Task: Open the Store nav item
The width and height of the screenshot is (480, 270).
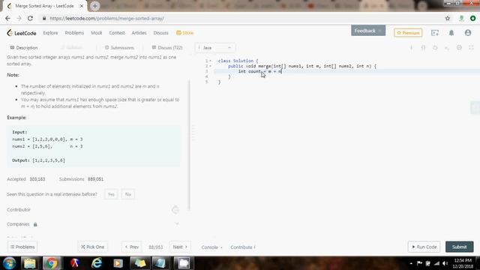Action: point(185,33)
